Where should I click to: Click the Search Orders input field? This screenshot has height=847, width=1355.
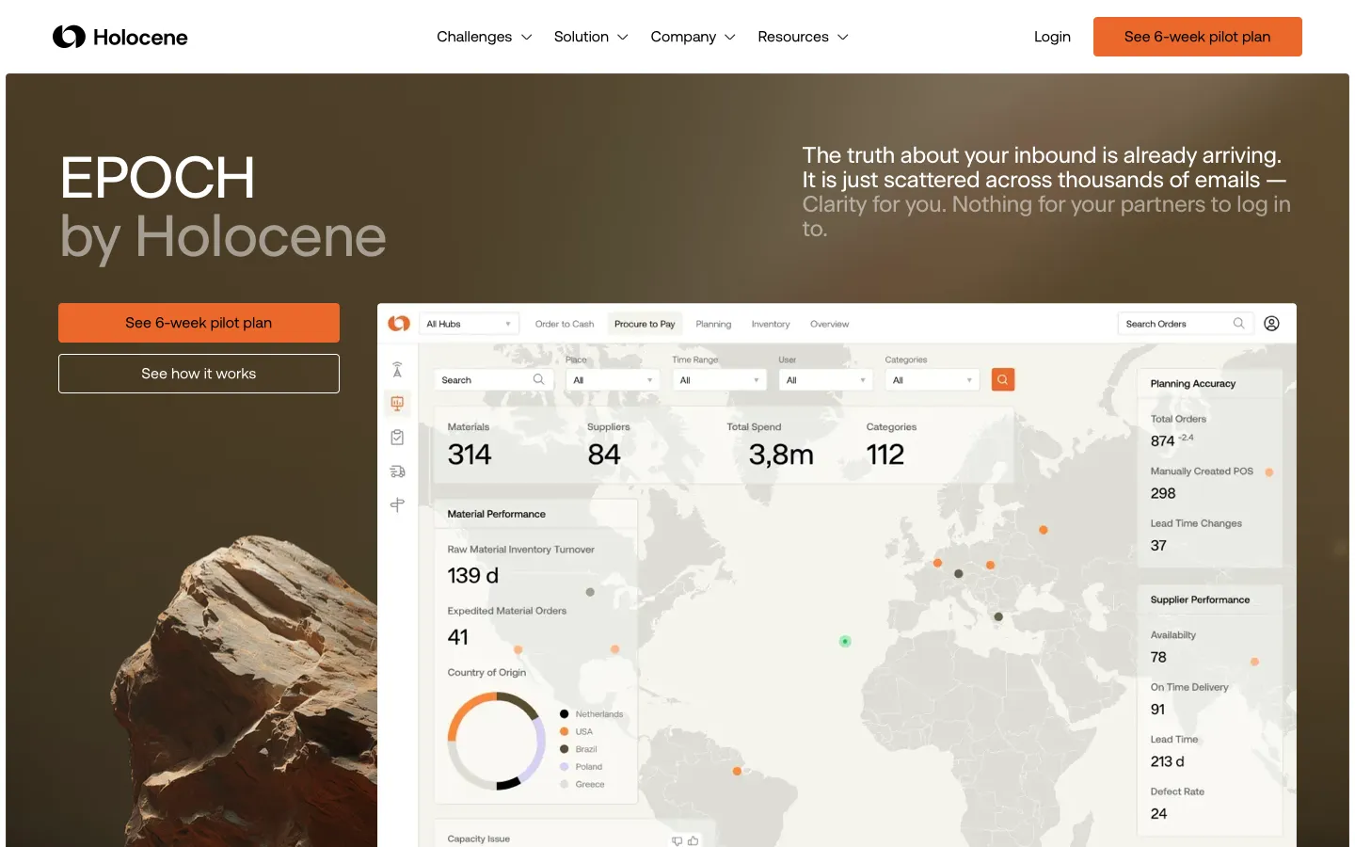(1185, 324)
